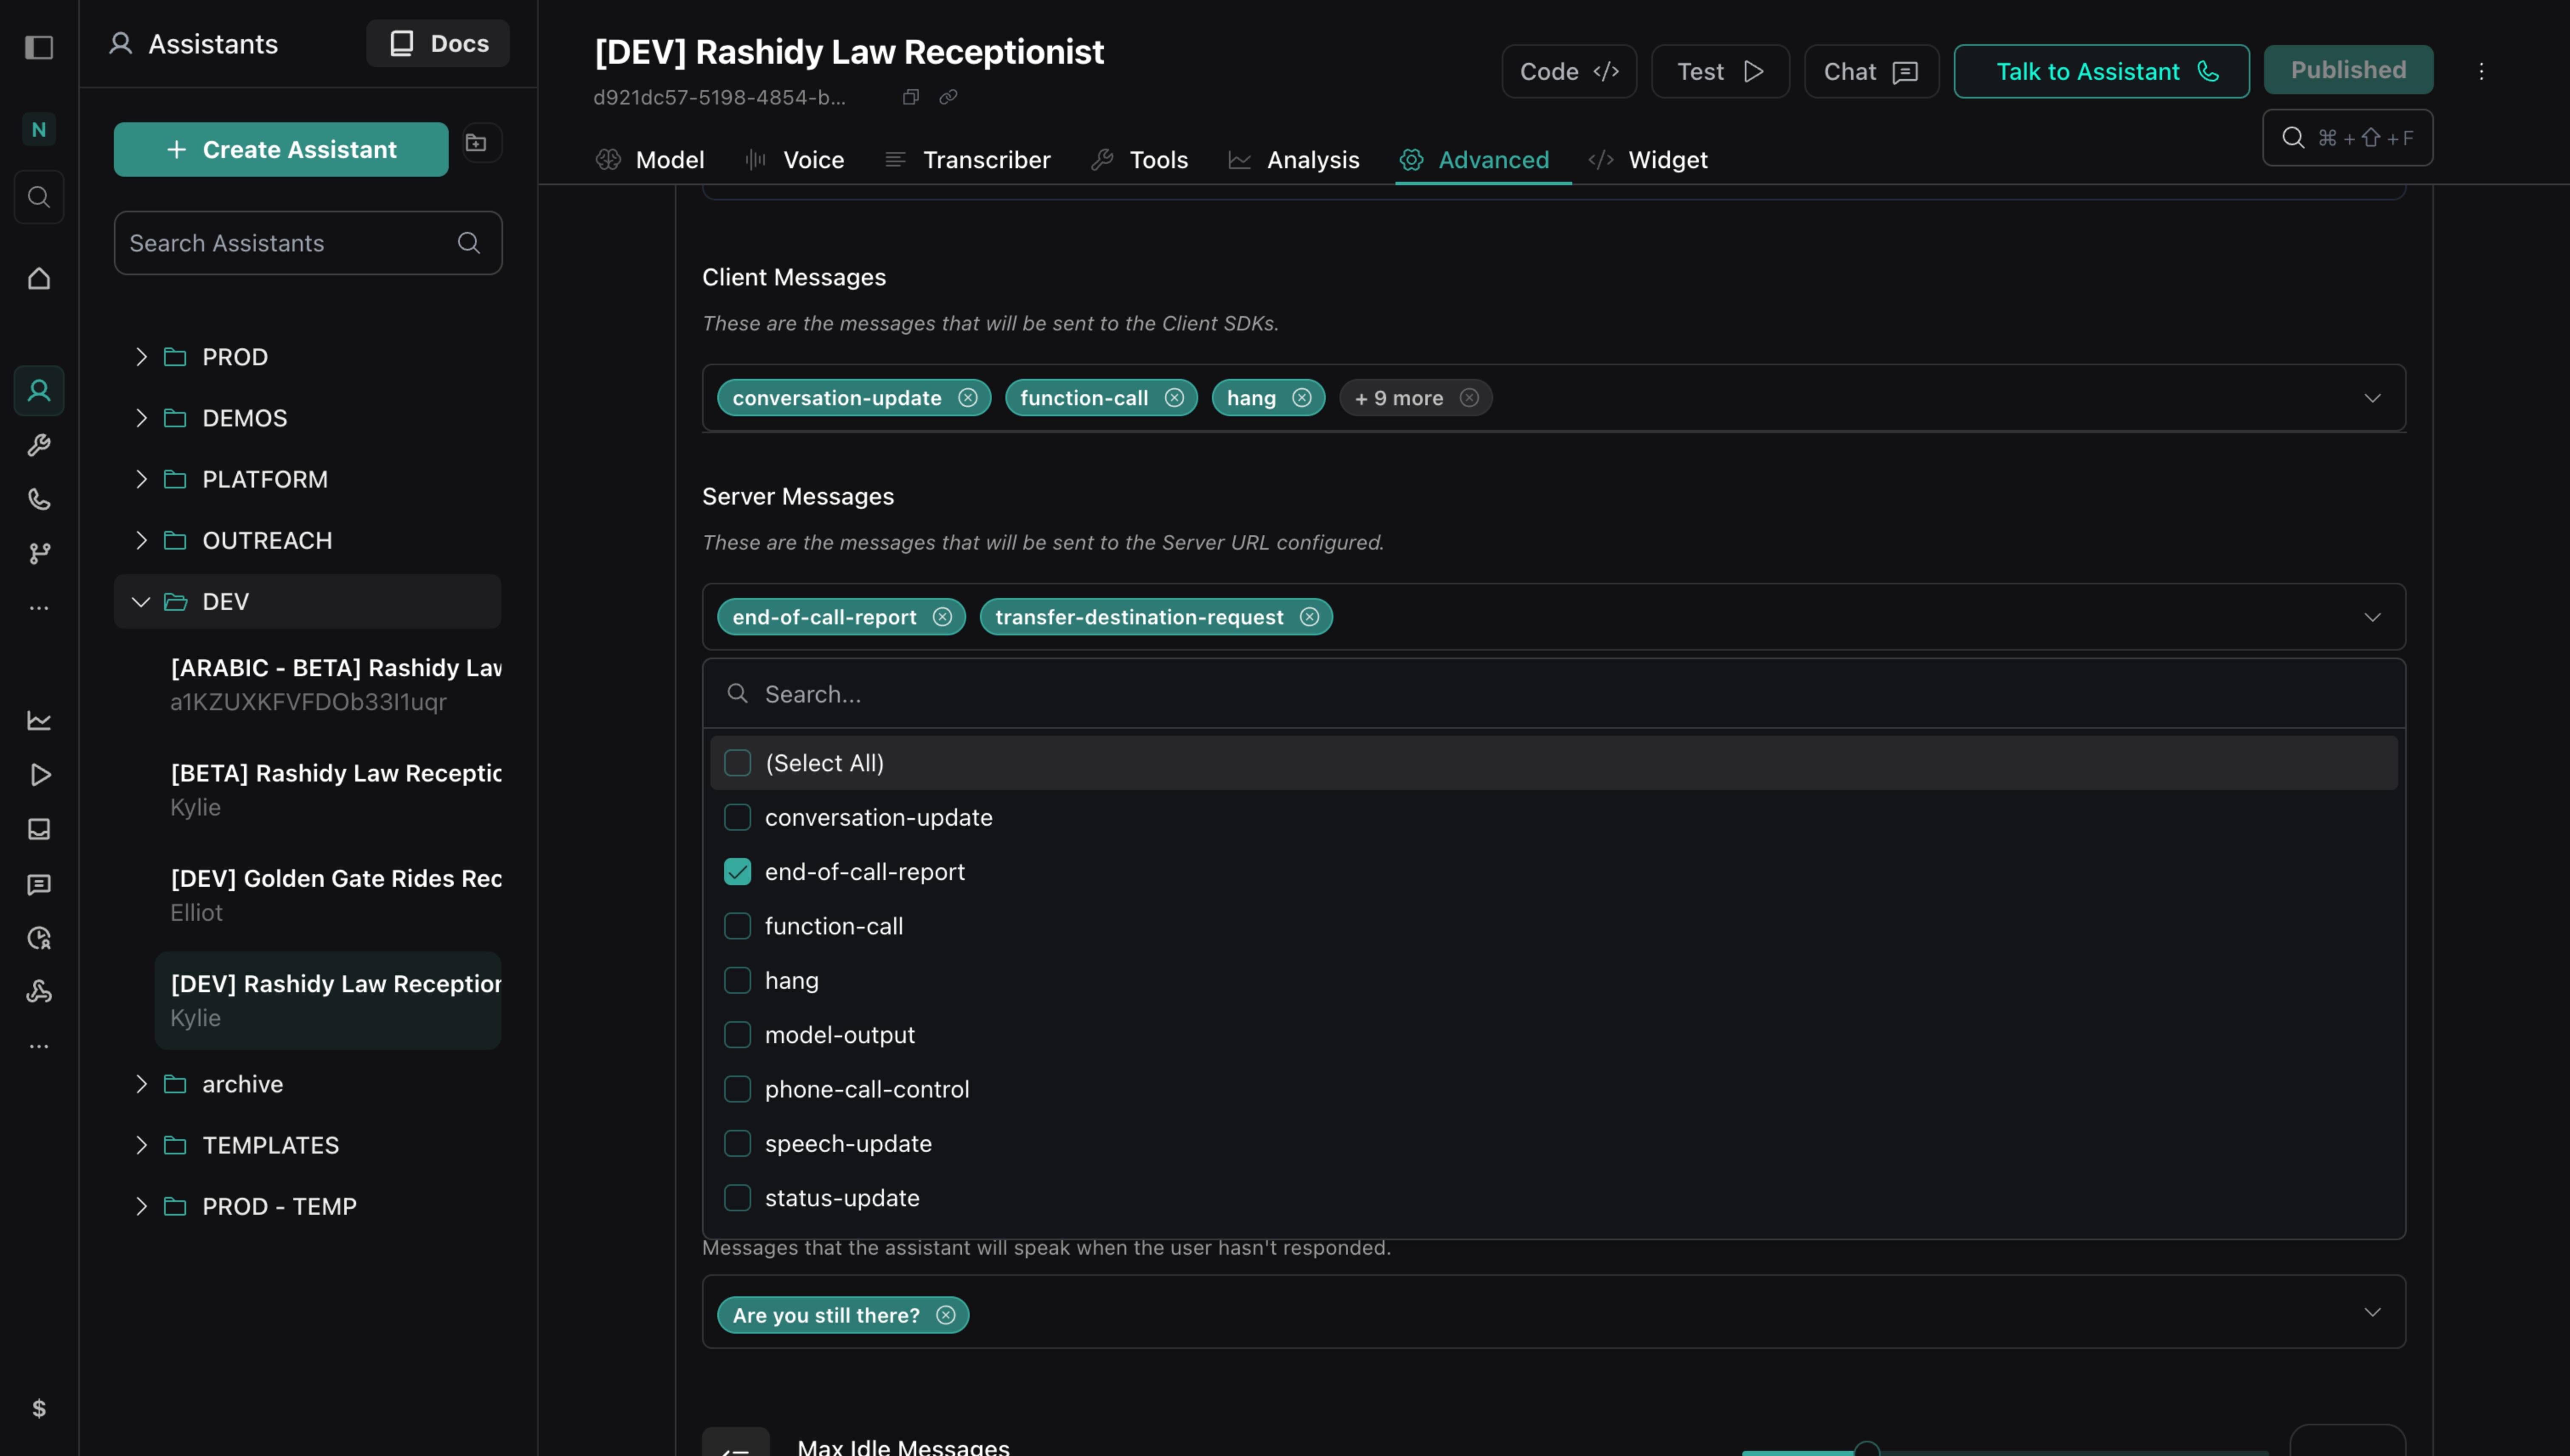Click the home icon in sidebar
Screen dimensions: 2570x1456
point(39,278)
